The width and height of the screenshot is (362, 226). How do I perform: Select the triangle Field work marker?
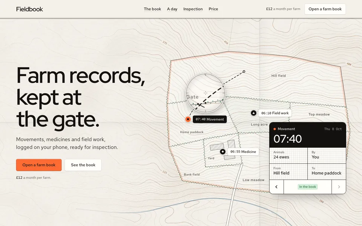coord(253,113)
